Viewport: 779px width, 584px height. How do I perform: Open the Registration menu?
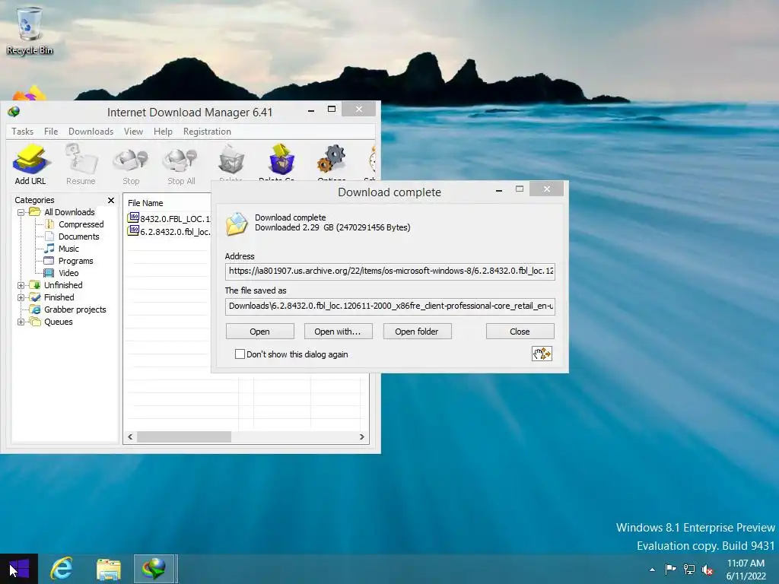coord(207,132)
